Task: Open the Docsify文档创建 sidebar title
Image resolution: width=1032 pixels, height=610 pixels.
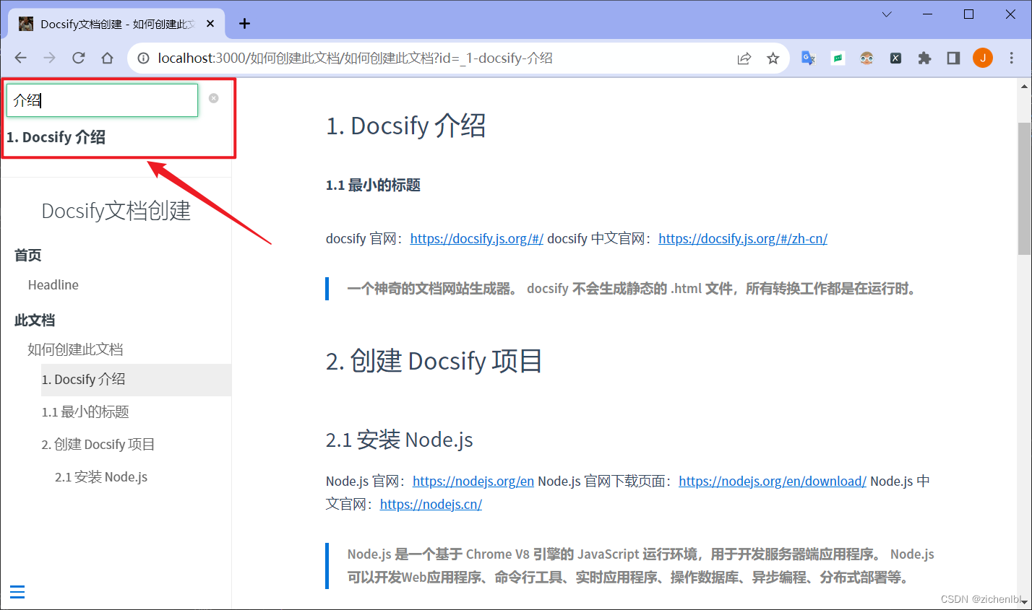Action: click(116, 211)
